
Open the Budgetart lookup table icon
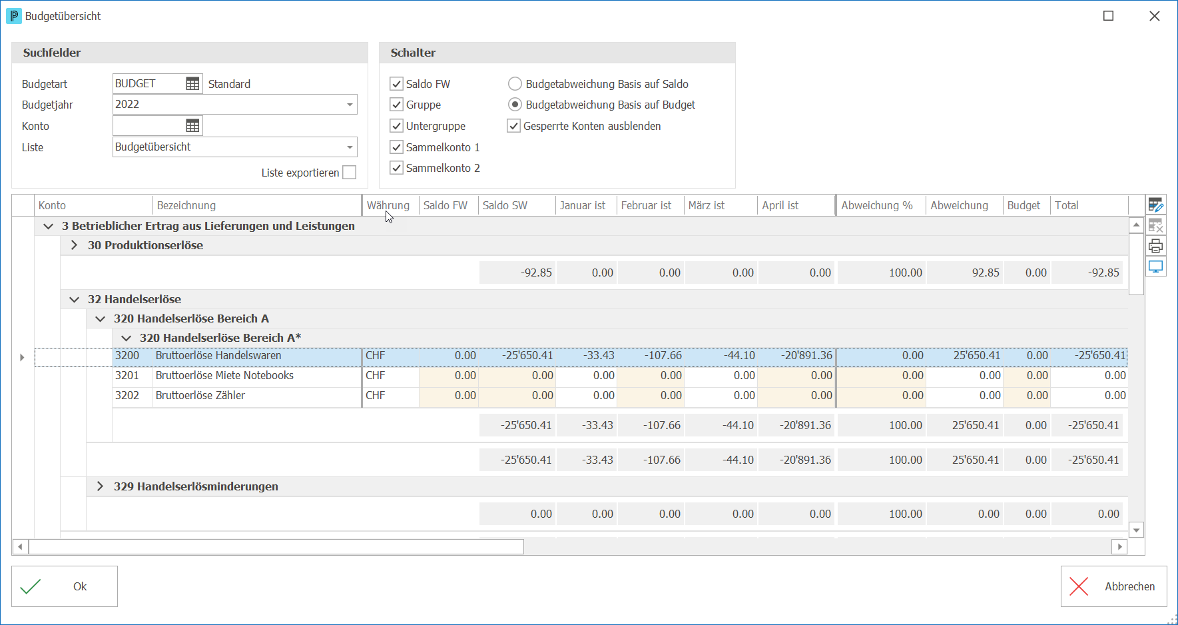tap(192, 84)
